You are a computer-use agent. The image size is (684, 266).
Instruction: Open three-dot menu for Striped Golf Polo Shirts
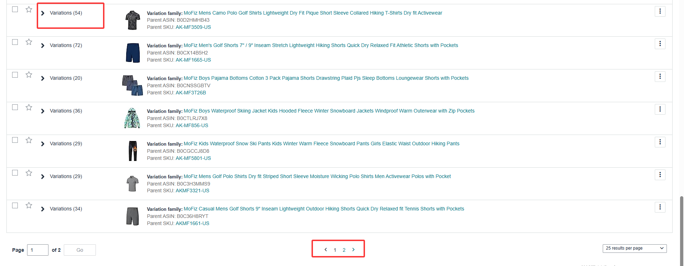[660, 175]
